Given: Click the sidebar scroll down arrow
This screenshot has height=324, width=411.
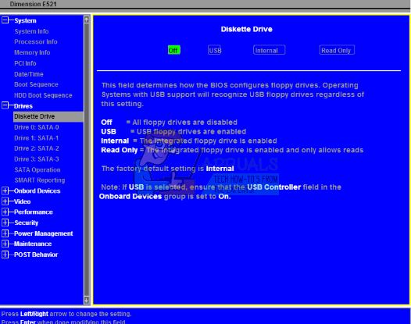Looking at the screenshot, I should point(87,300).
